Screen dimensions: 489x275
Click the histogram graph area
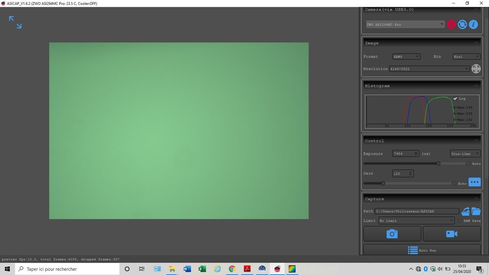pyautogui.click(x=422, y=112)
